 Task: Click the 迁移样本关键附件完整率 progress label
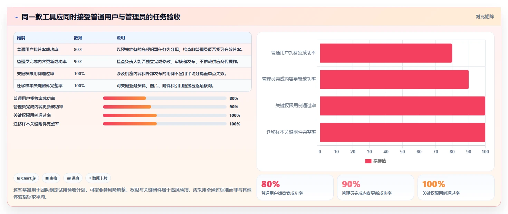[x=36, y=124]
